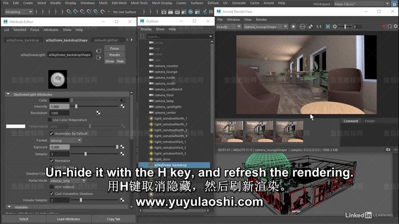Image resolution: width=399 pixels, height=224 pixels.
Task: Open the camera_loungeShape camera dropdown
Action: [265, 27]
